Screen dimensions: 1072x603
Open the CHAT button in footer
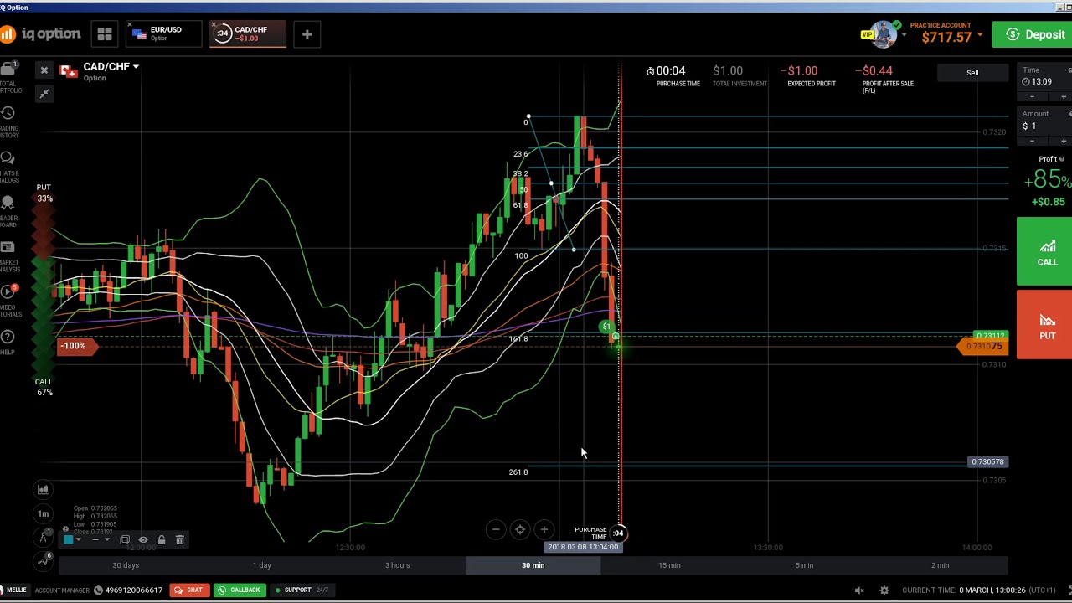(189, 590)
